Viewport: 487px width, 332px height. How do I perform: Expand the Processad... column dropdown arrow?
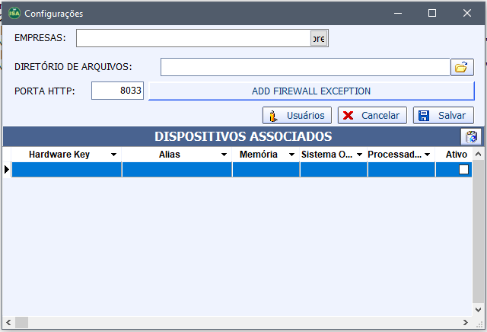point(428,155)
